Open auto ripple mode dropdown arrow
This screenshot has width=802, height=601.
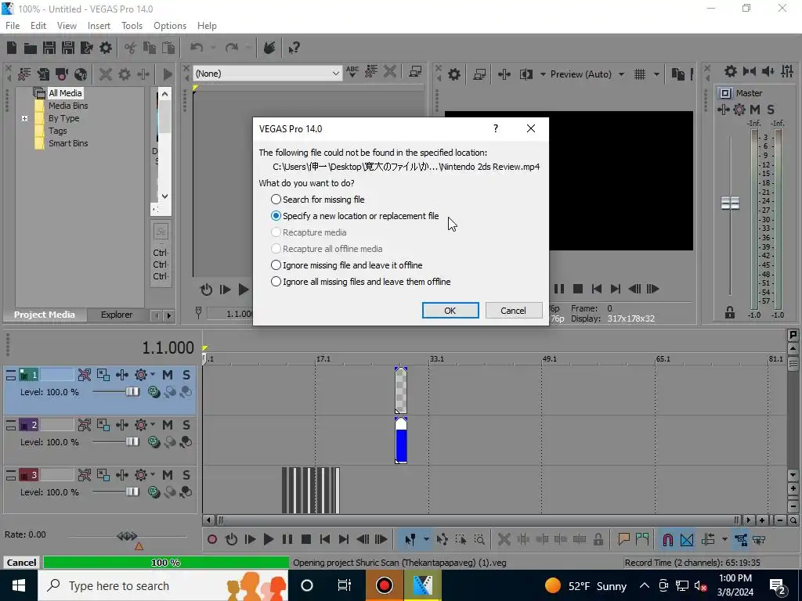724,539
